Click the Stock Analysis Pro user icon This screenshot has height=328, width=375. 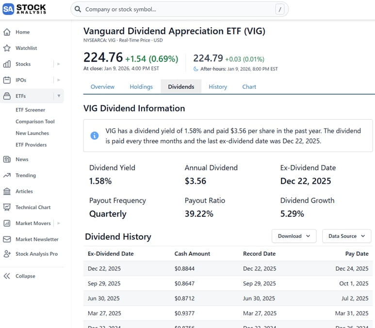tap(7, 254)
